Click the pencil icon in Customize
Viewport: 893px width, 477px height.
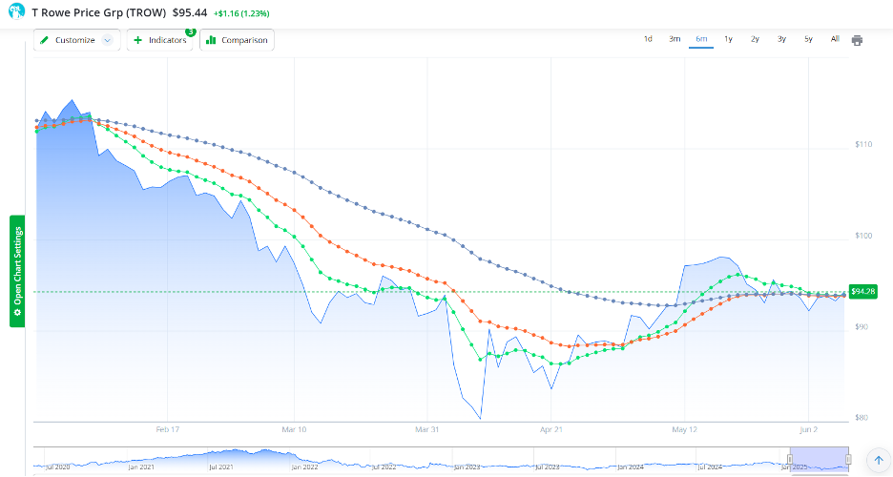coord(44,40)
